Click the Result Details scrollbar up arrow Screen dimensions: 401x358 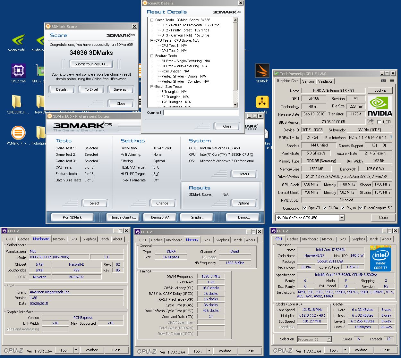235,20
